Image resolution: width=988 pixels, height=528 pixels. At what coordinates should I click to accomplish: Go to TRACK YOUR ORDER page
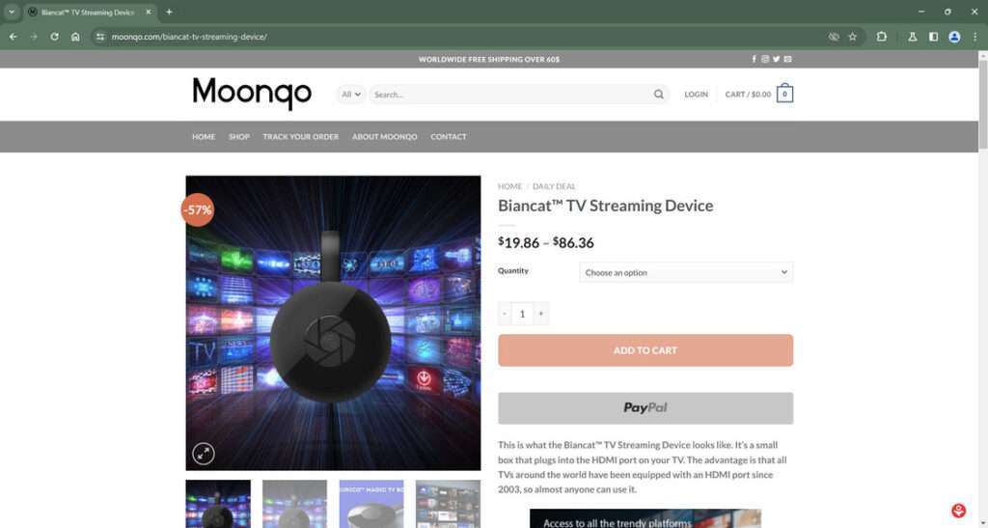(x=301, y=137)
